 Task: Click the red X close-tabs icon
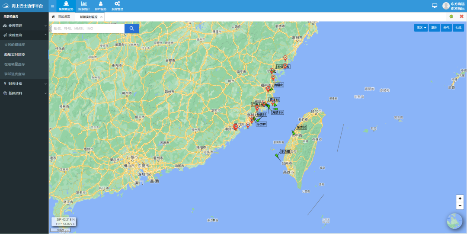click(461, 16)
